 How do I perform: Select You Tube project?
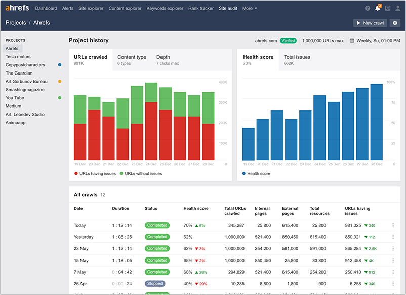(x=15, y=98)
